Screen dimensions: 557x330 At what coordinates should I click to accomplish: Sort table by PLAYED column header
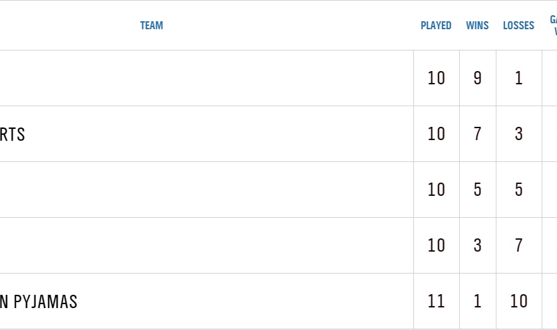coord(436,26)
